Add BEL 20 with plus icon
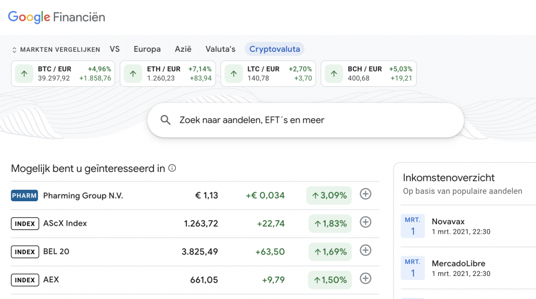This screenshot has width=536, height=299. tap(365, 250)
